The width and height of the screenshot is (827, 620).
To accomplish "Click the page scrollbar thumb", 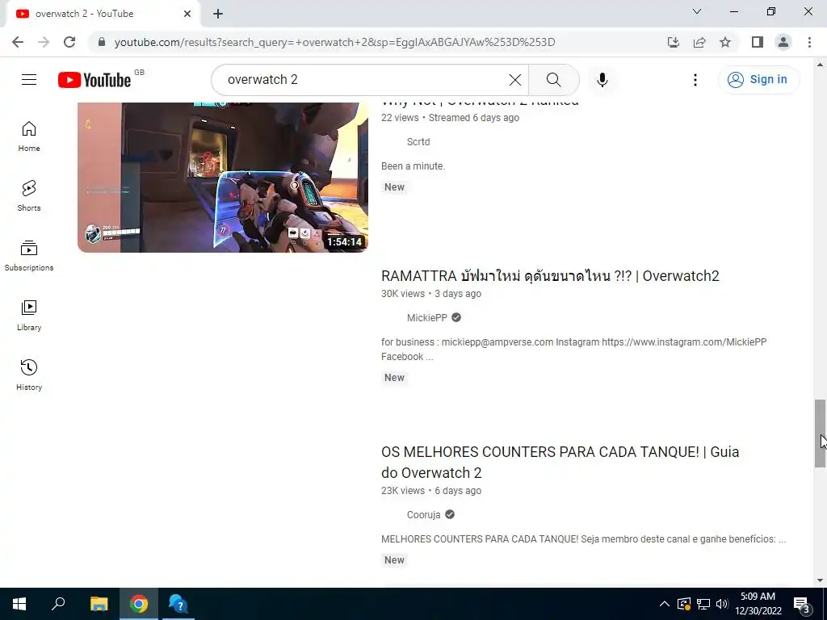I will (820, 434).
